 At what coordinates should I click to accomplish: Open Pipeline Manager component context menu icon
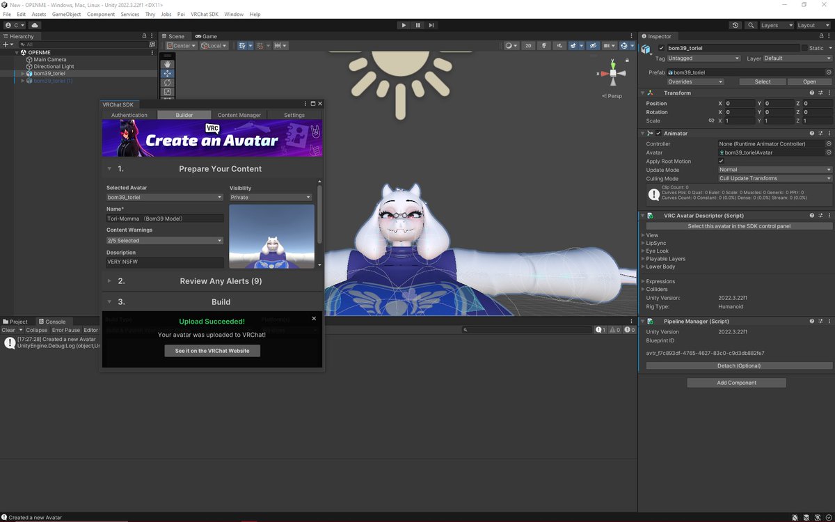tap(828, 322)
